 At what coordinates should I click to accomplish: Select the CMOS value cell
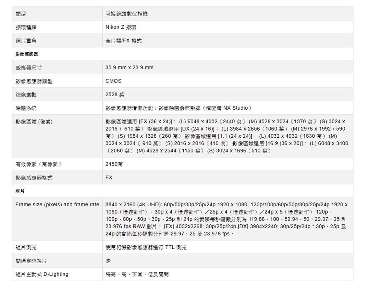113,81
